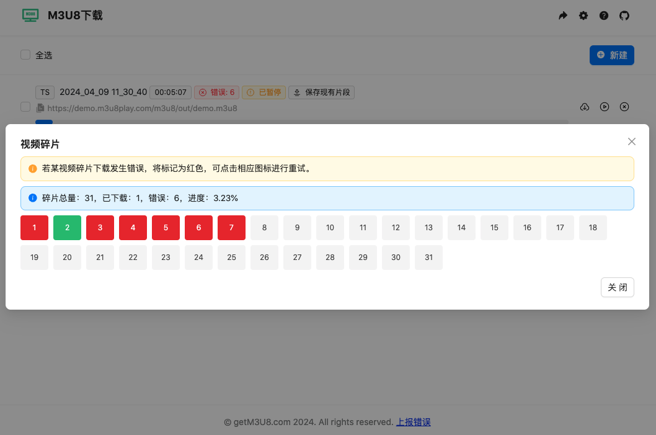Image resolution: width=656 pixels, height=435 pixels.
Task: Click the share icon in the top bar
Action: coord(562,16)
